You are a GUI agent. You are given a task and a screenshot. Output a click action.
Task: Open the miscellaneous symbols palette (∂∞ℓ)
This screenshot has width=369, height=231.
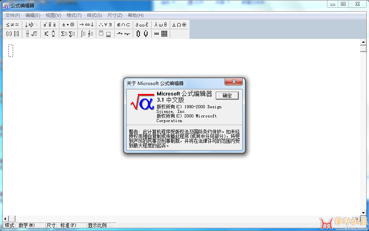pyautogui.click(x=142, y=25)
